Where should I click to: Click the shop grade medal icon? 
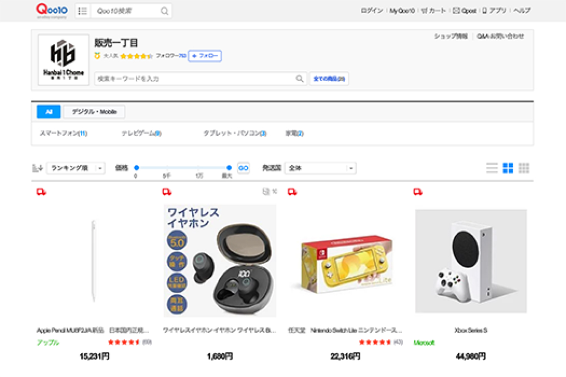(97, 56)
